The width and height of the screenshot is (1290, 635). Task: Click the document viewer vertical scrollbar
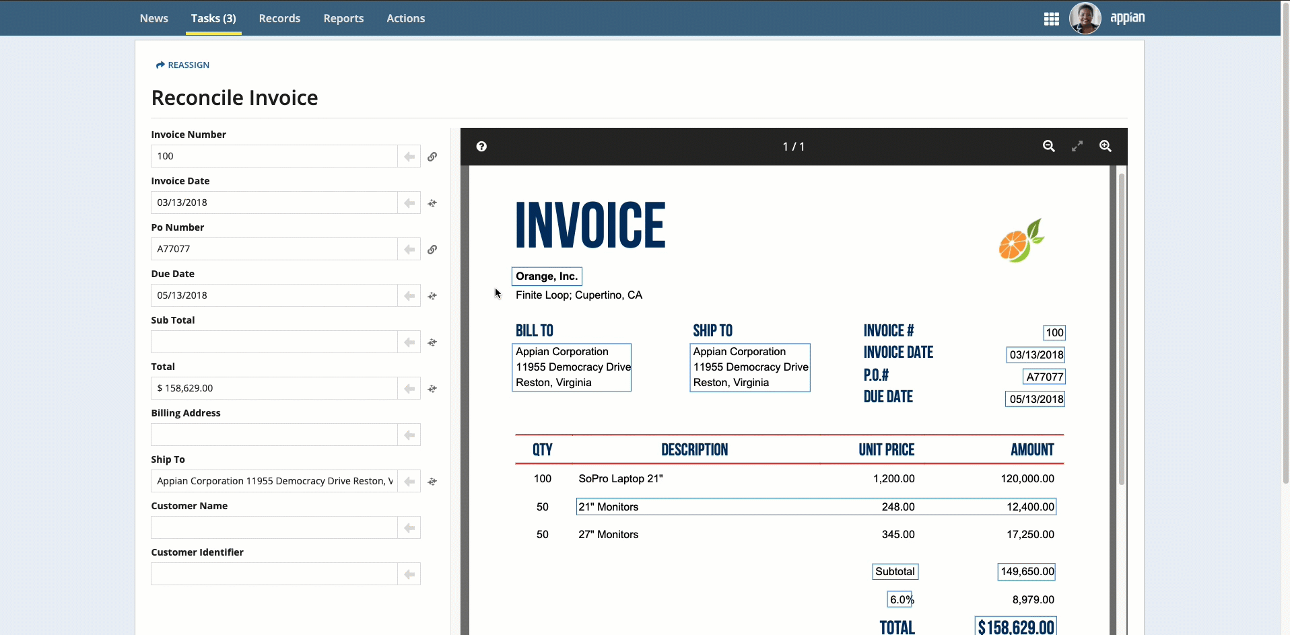click(x=1122, y=330)
